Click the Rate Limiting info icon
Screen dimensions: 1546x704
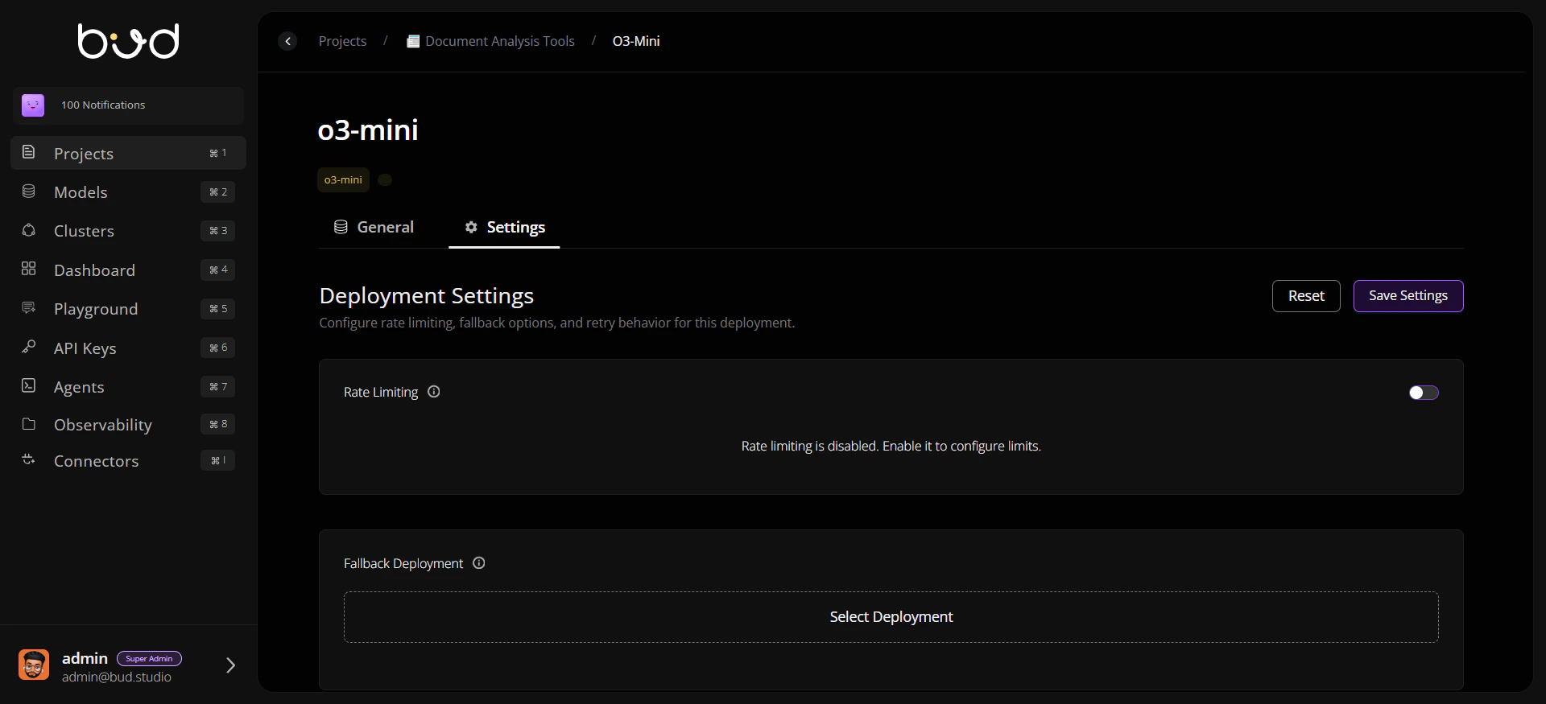(434, 392)
